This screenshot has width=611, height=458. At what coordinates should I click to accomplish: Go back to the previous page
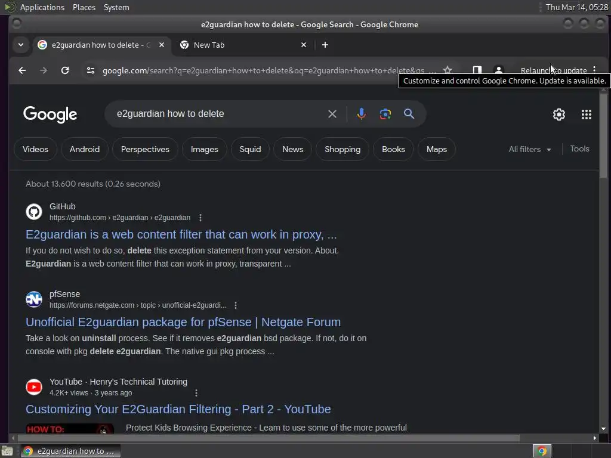coord(22,70)
